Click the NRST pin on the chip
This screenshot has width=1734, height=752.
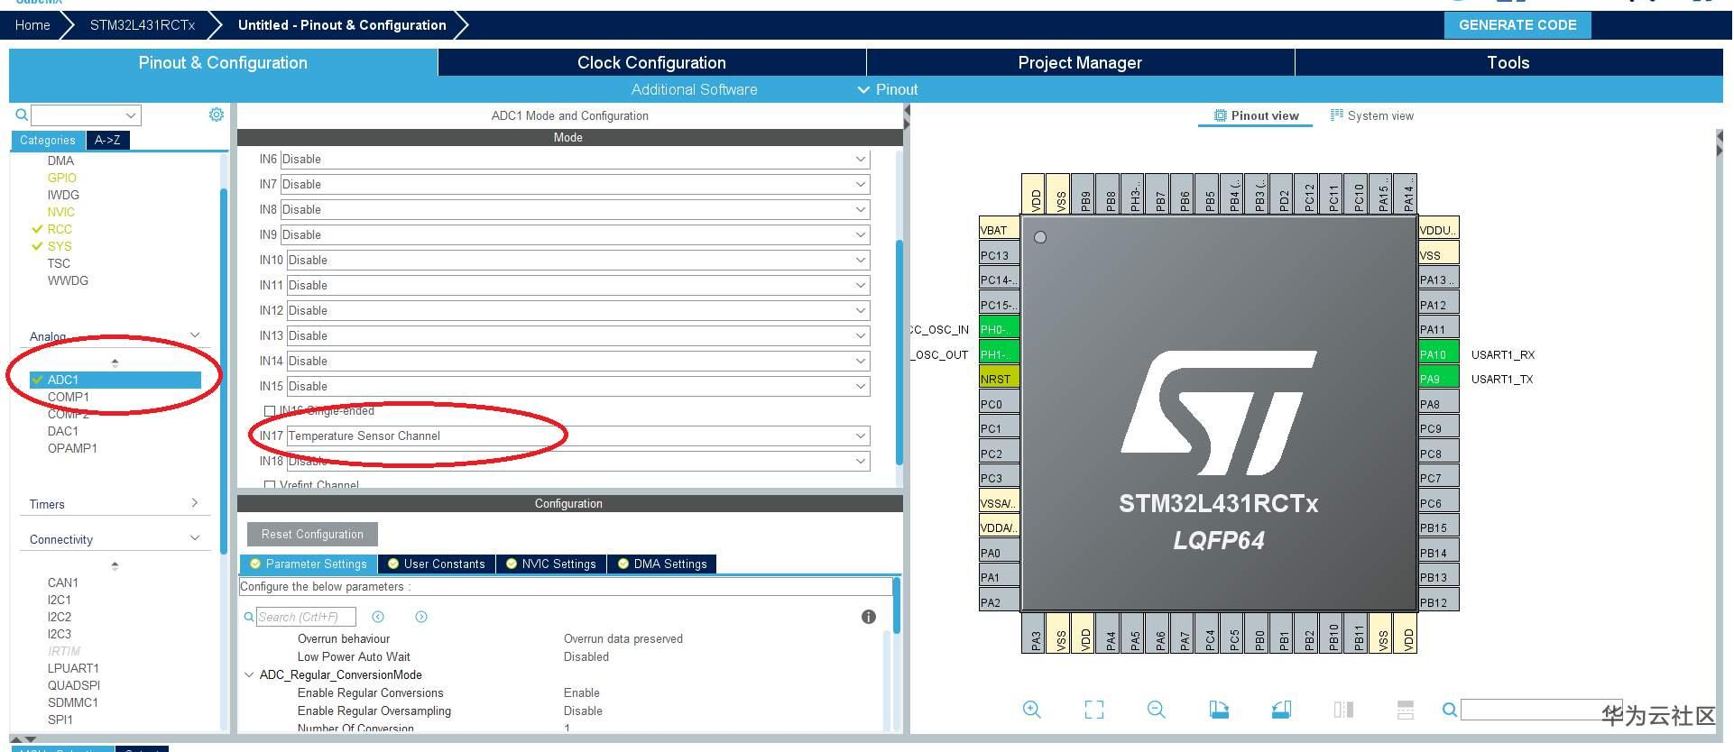(1000, 379)
